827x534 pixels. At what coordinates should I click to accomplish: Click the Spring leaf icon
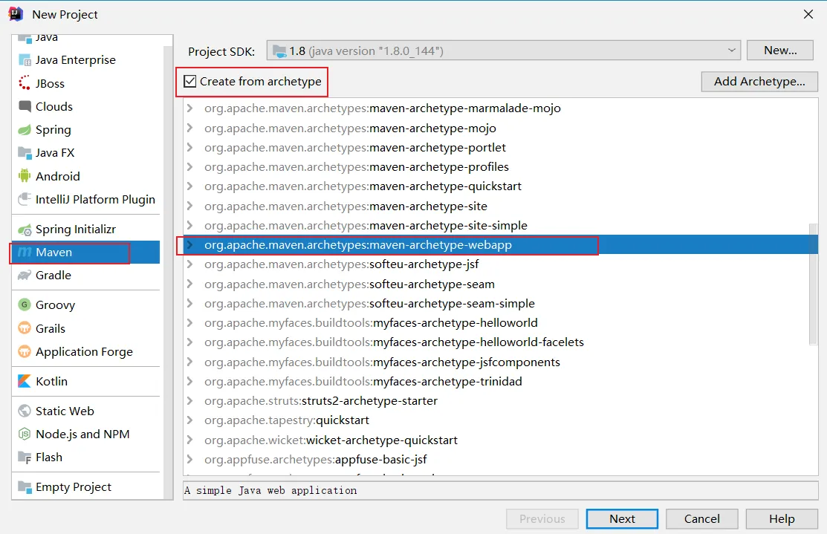[x=25, y=130]
